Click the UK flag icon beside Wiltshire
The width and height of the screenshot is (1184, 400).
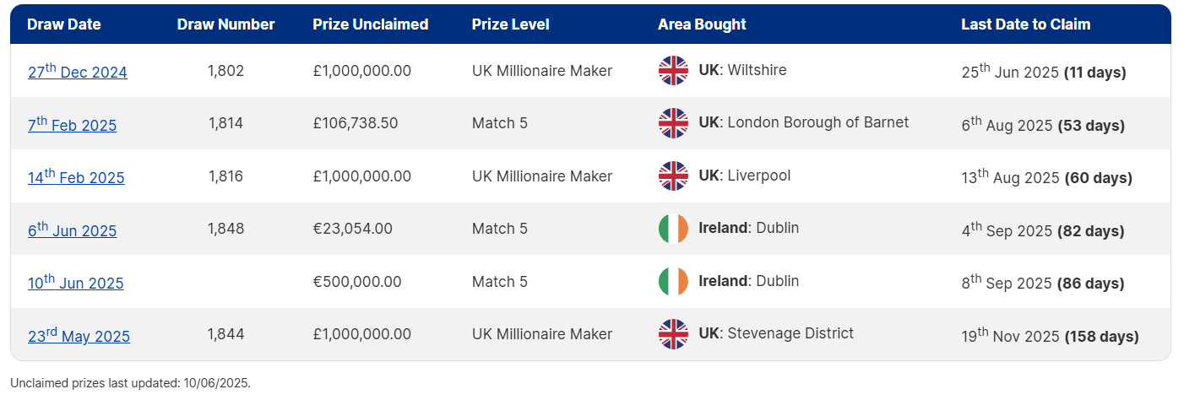pos(673,71)
